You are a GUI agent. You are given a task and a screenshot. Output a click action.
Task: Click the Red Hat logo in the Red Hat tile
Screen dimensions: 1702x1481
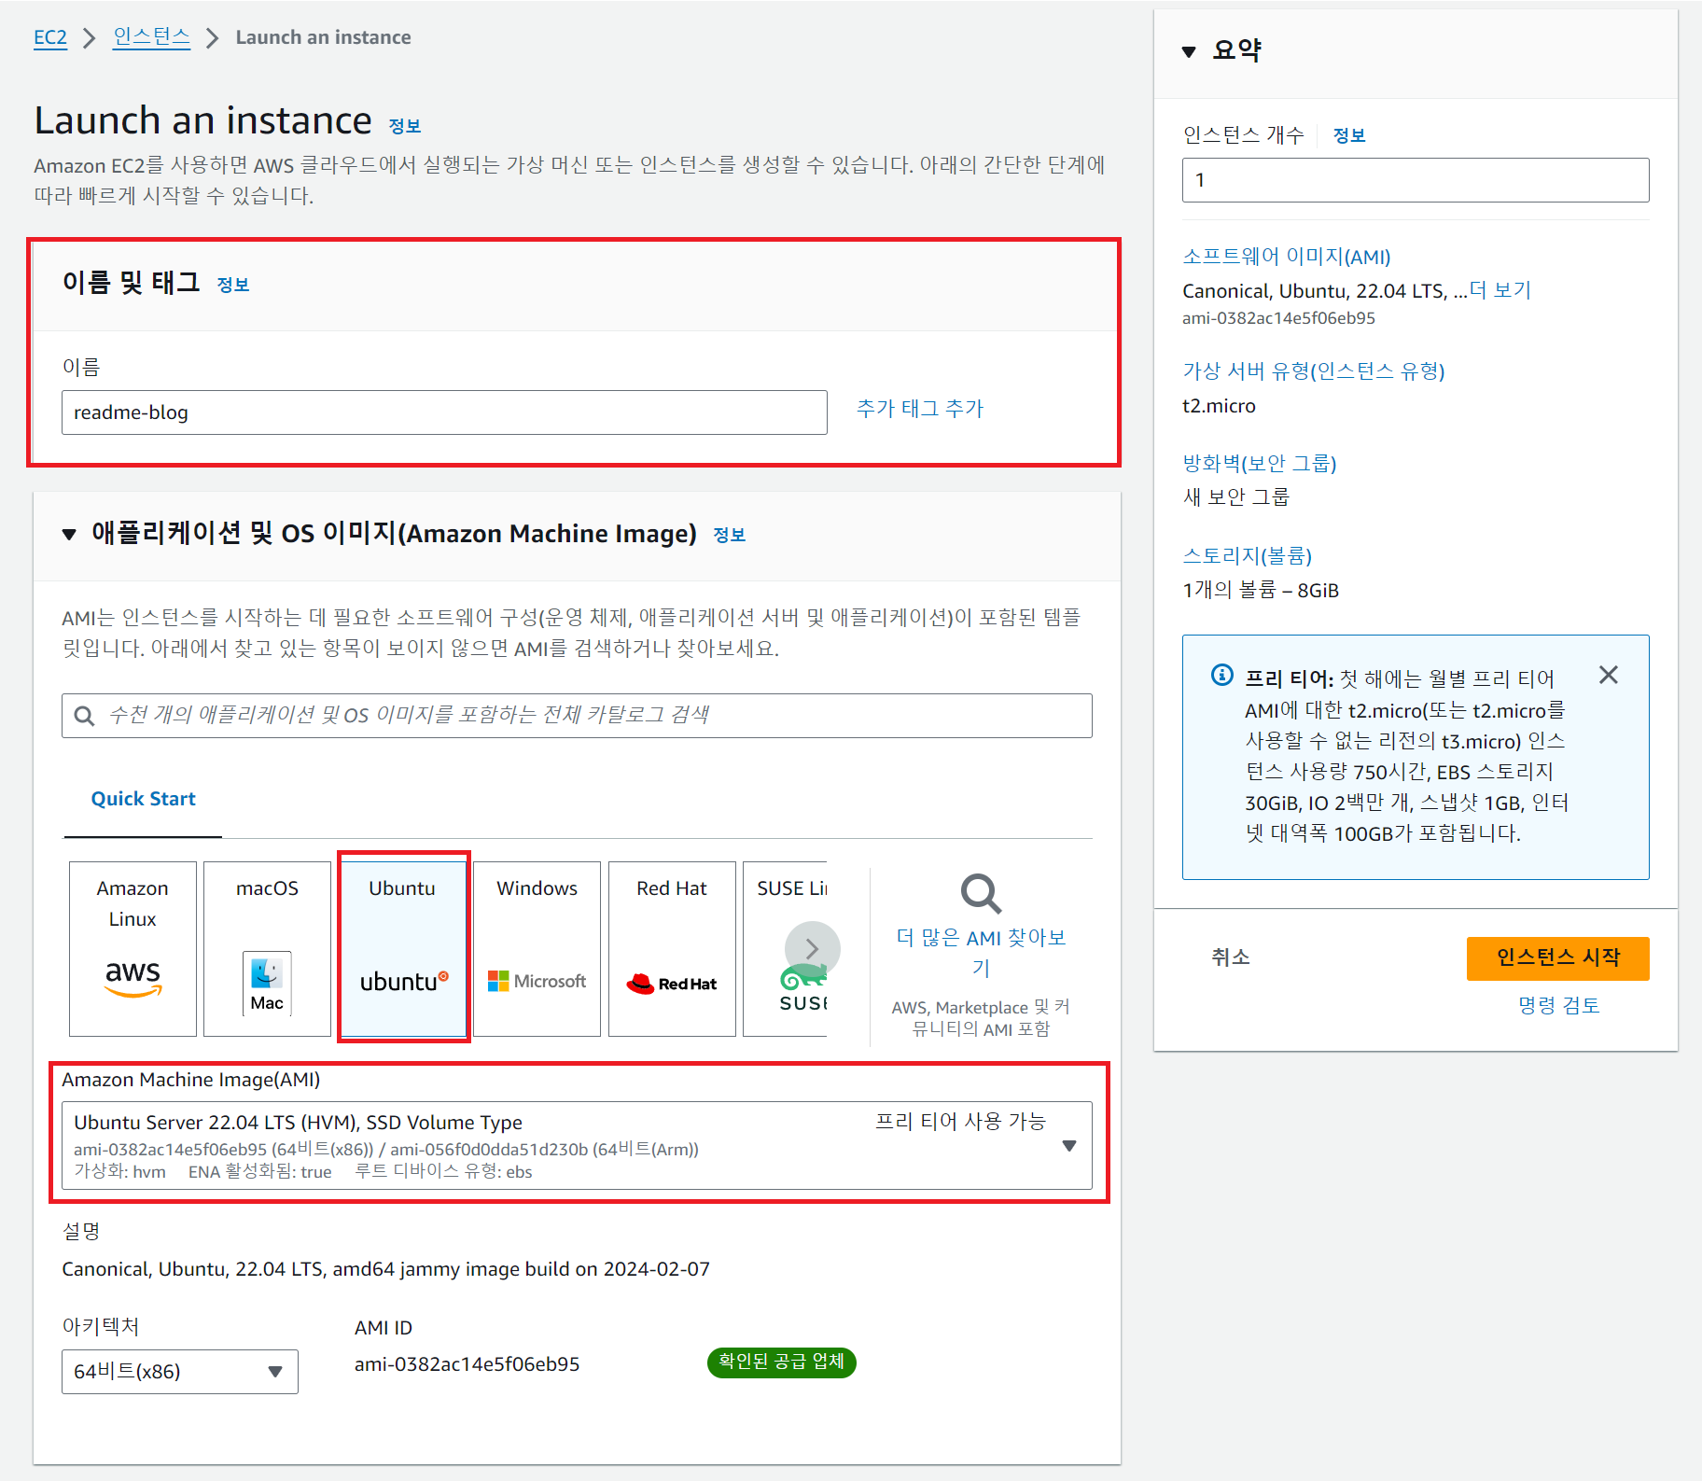[x=672, y=984]
